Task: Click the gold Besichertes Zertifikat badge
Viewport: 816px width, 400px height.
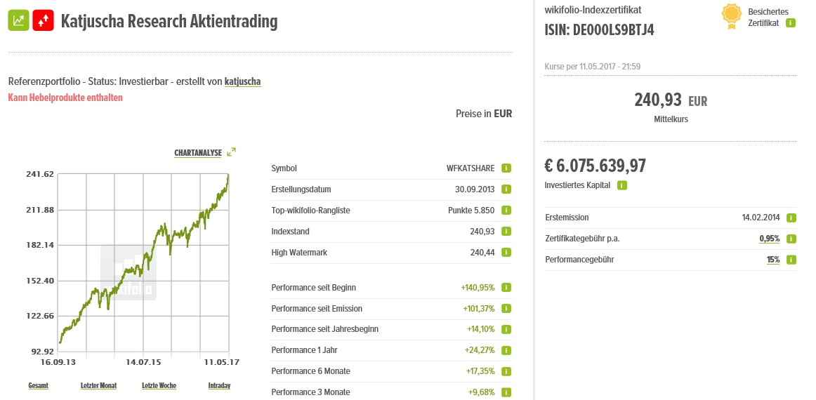Action: point(732,17)
